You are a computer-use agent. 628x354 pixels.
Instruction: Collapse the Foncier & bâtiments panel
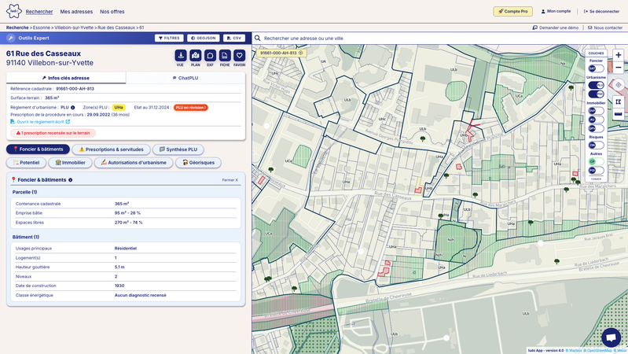[x=230, y=180]
